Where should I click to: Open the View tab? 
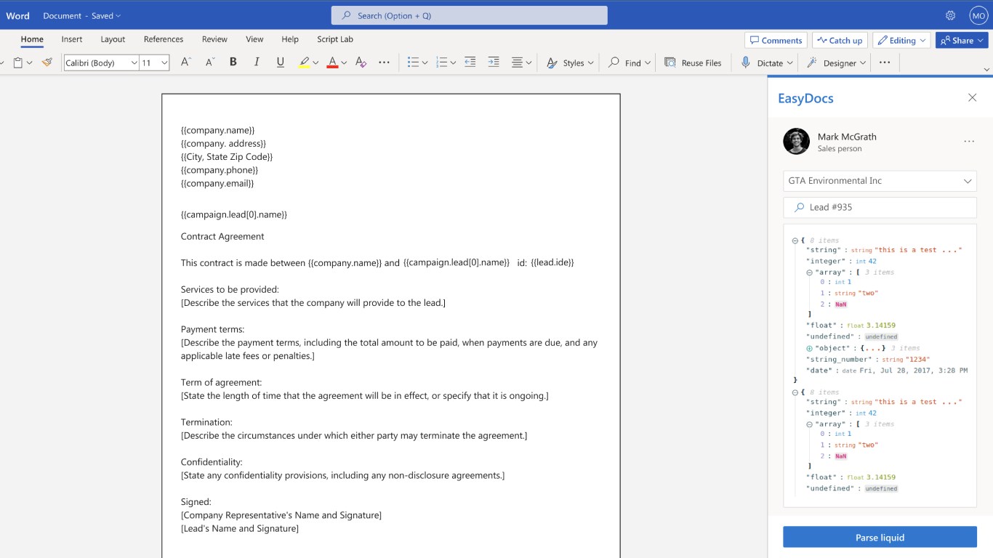pos(254,39)
